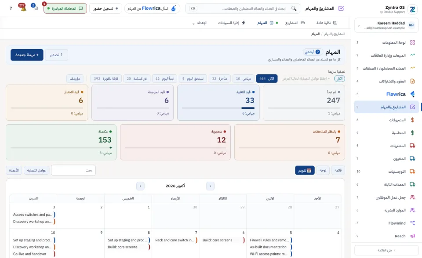
Task: Open Flowrica in the sidebar
Action: (386, 94)
